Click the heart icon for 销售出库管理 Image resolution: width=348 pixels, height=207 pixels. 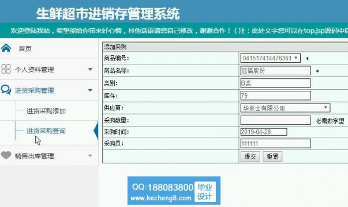click(6, 155)
